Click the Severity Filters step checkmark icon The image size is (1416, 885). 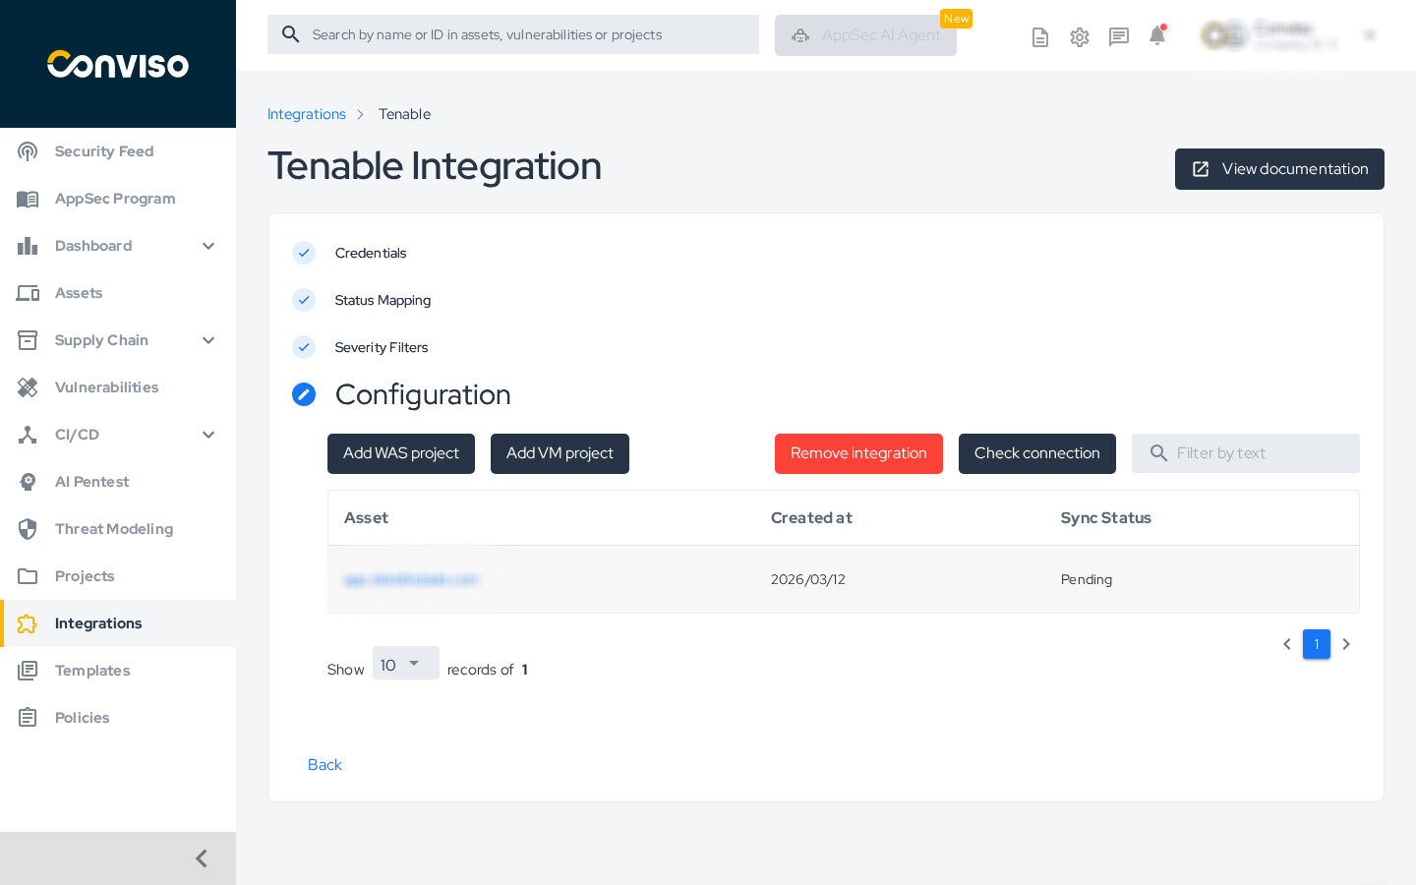point(304,347)
